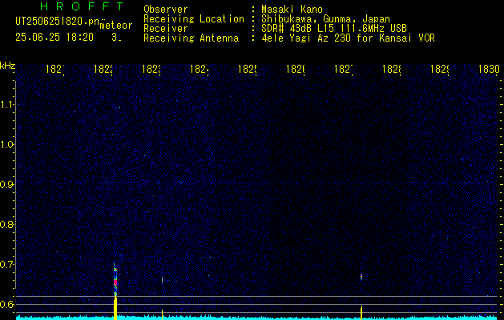Click the 'meteor' label

click(x=116, y=26)
